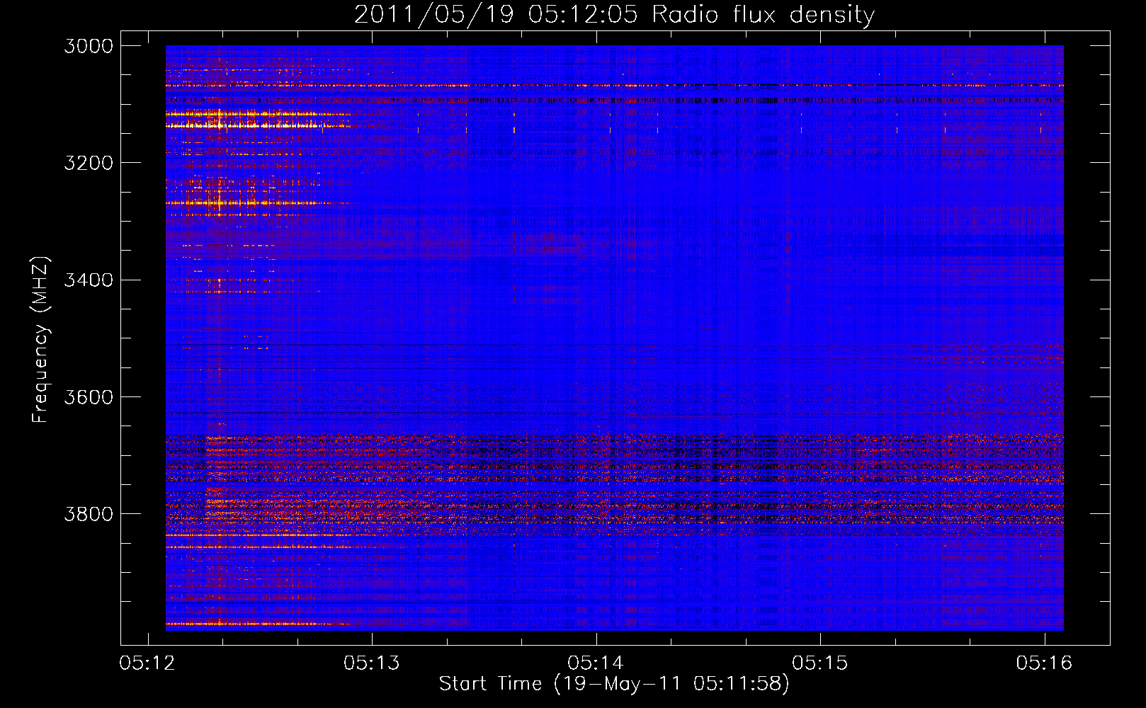
Task: Click the 3600 frequency axis label
Action: (89, 396)
